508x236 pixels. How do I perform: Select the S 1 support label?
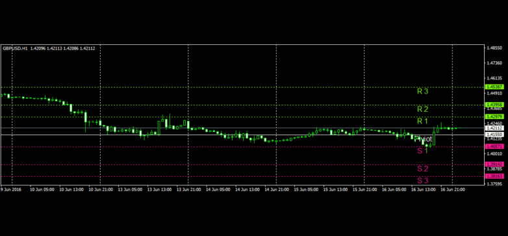click(x=422, y=151)
